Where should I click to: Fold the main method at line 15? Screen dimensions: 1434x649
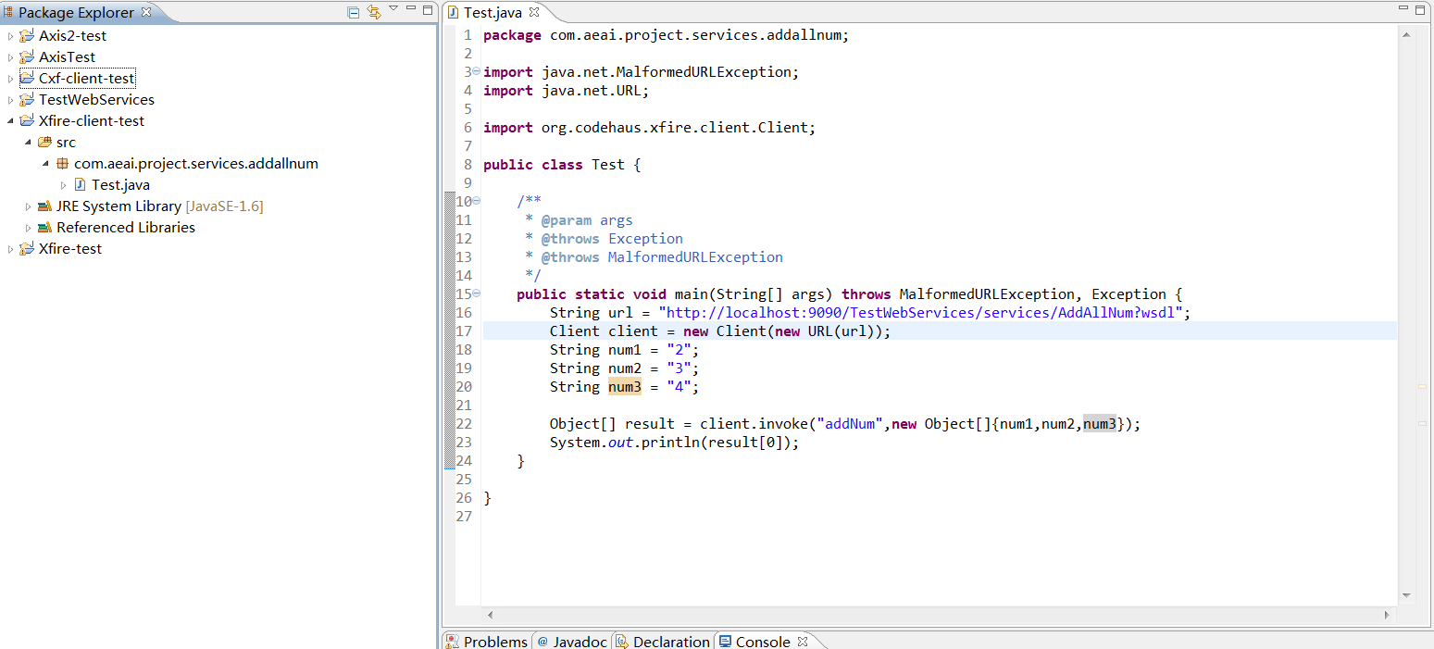(x=476, y=293)
